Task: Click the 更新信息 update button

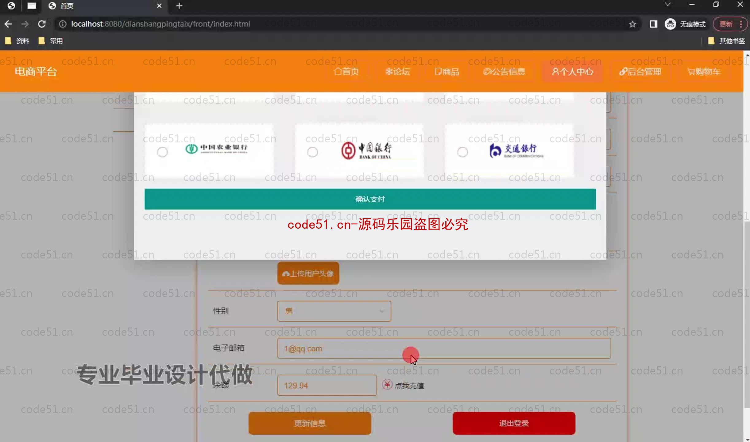Action: [310, 423]
